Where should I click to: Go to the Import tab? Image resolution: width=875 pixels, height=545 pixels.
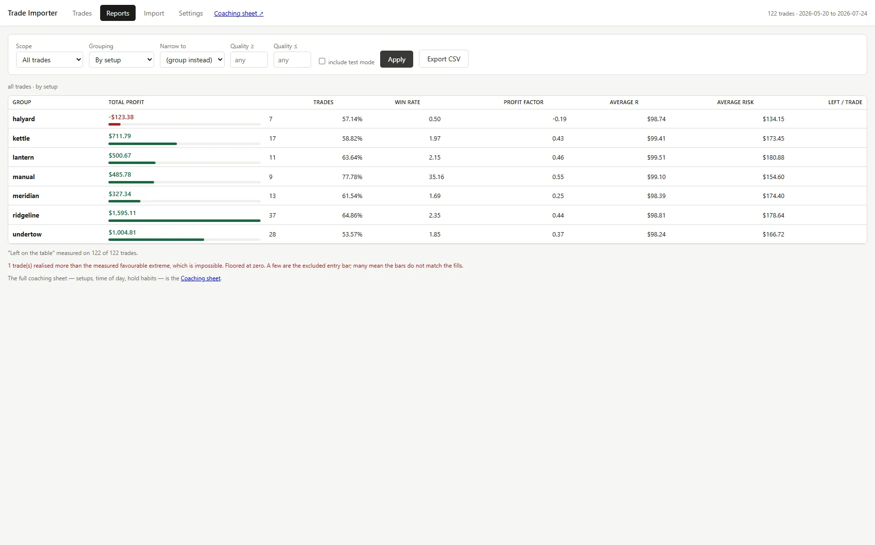pyautogui.click(x=154, y=13)
